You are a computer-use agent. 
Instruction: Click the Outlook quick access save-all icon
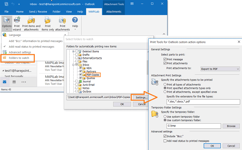pos(6,4)
